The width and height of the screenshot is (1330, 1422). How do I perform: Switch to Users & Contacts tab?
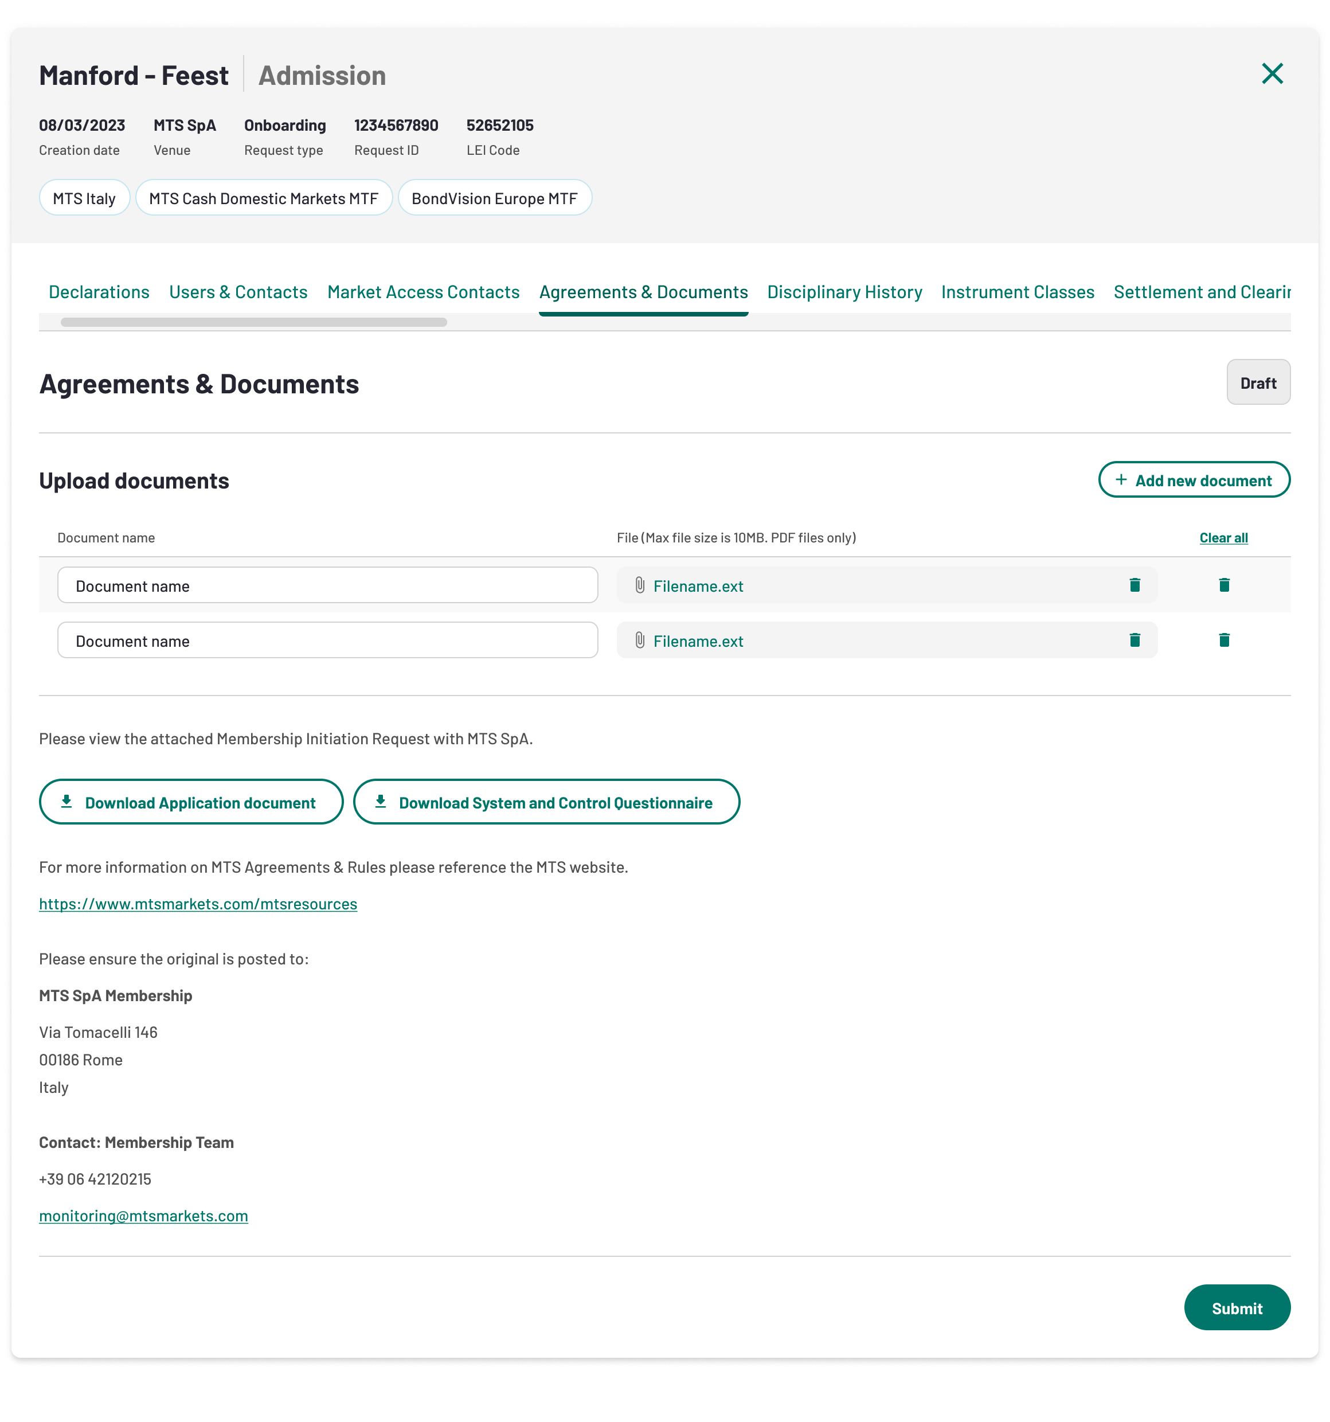click(x=238, y=292)
